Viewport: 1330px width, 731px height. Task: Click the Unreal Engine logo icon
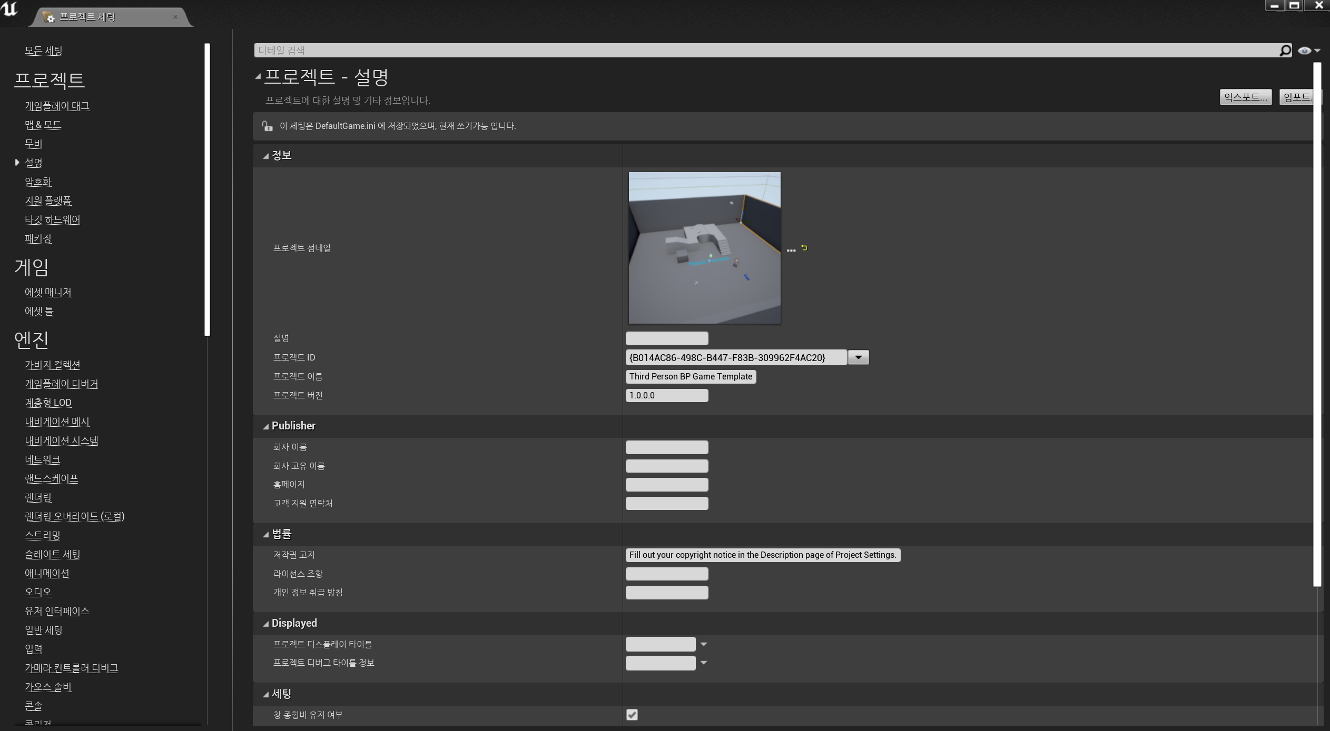9,9
